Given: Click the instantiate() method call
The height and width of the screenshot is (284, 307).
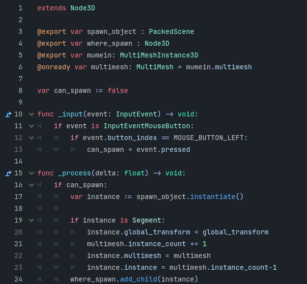Looking at the screenshot, I should click(x=217, y=197).
